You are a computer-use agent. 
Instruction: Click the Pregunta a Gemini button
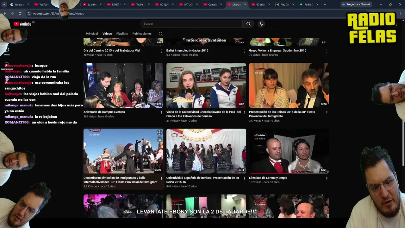(356, 4)
